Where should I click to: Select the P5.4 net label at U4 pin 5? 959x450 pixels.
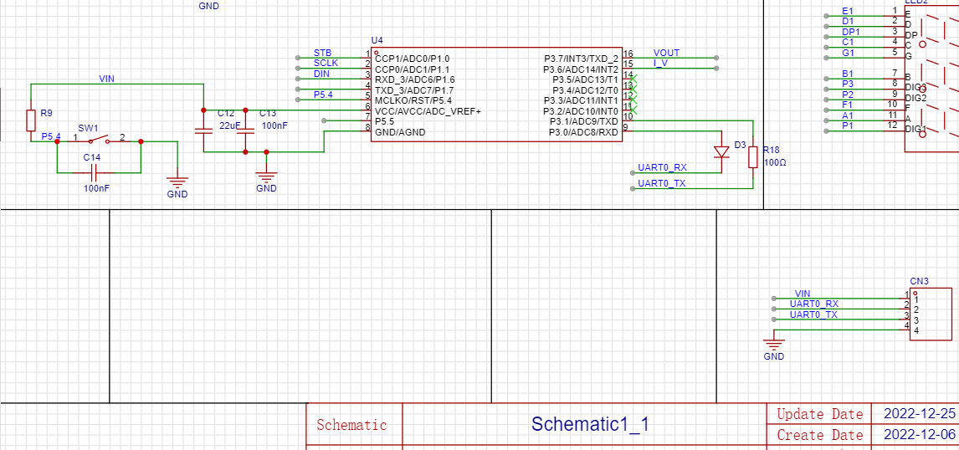[324, 95]
